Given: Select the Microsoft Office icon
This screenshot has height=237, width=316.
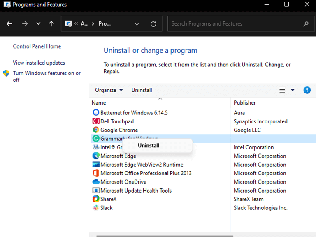Looking at the screenshot, I should [x=96, y=173].
